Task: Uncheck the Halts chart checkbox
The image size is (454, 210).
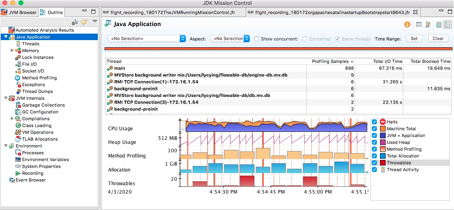Action: pos(374,122)
